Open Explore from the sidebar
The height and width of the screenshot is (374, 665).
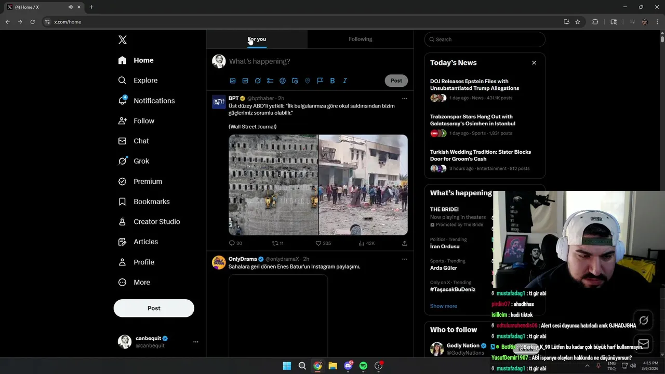(x=138, y=81)
